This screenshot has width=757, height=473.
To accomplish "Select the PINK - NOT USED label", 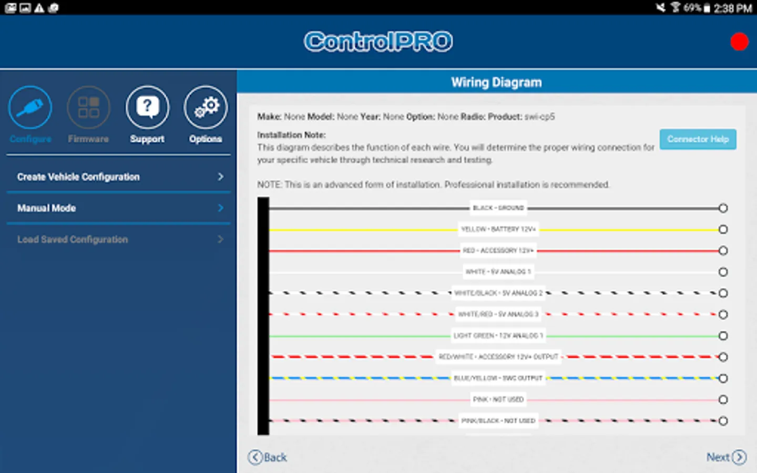I will (x=498, y=399).
